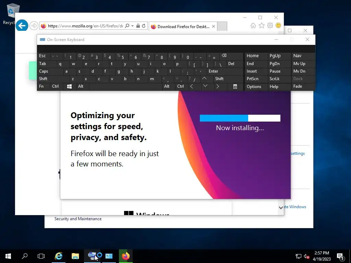The width and height of the screenshot is (351, 263).
Task: Open taskbar search
Action: (25, 256)
